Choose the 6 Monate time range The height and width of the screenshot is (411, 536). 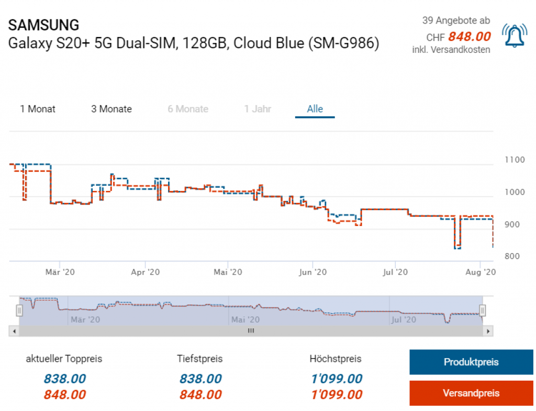pos(188,109)
